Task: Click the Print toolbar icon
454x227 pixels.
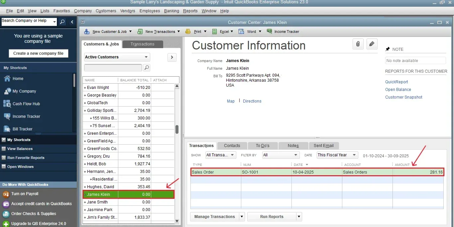Action: point(188,32)
